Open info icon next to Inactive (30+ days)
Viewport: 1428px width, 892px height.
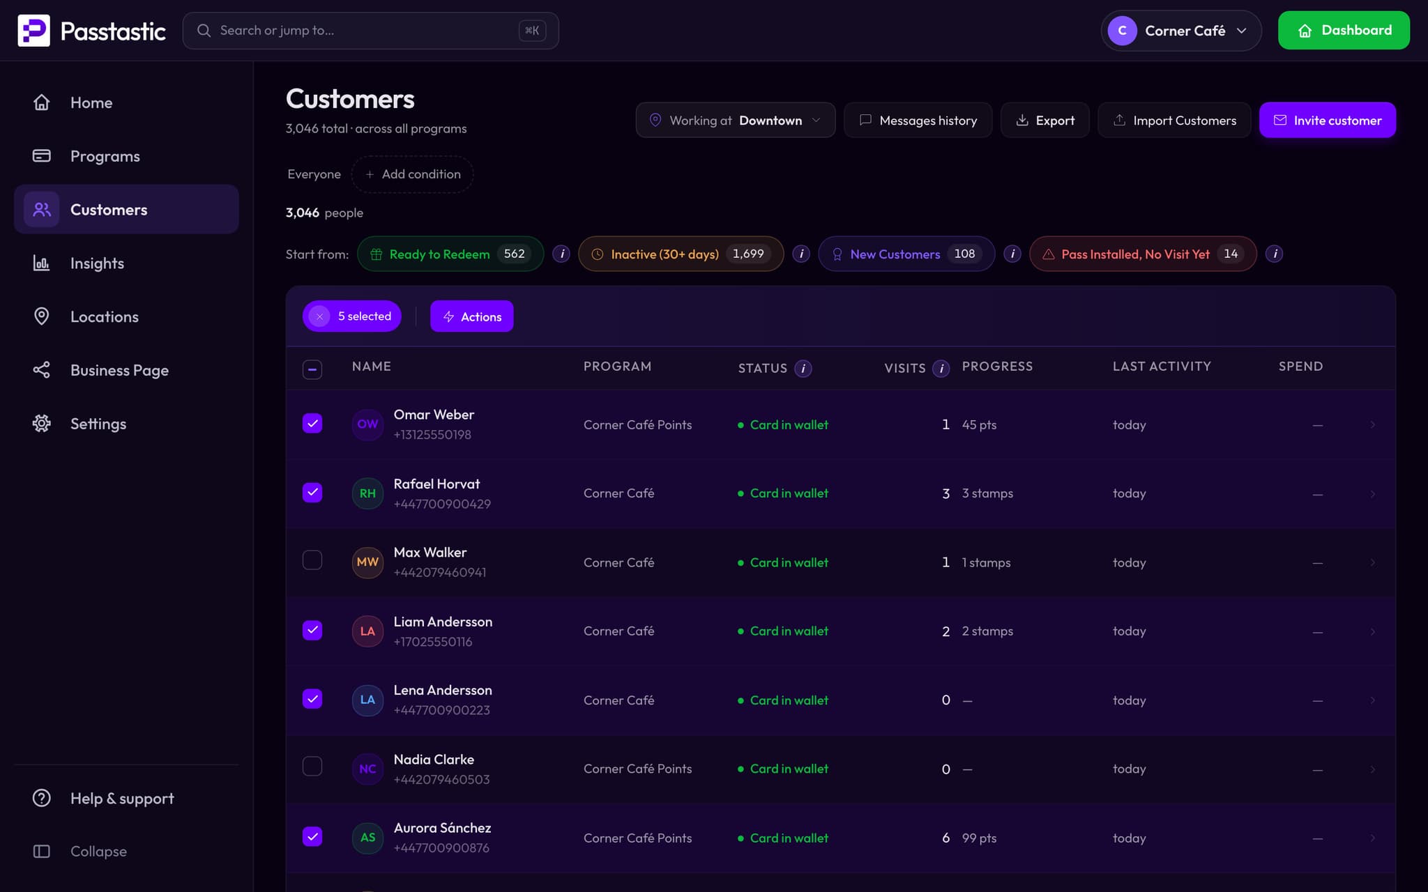(x=801, y=254)
